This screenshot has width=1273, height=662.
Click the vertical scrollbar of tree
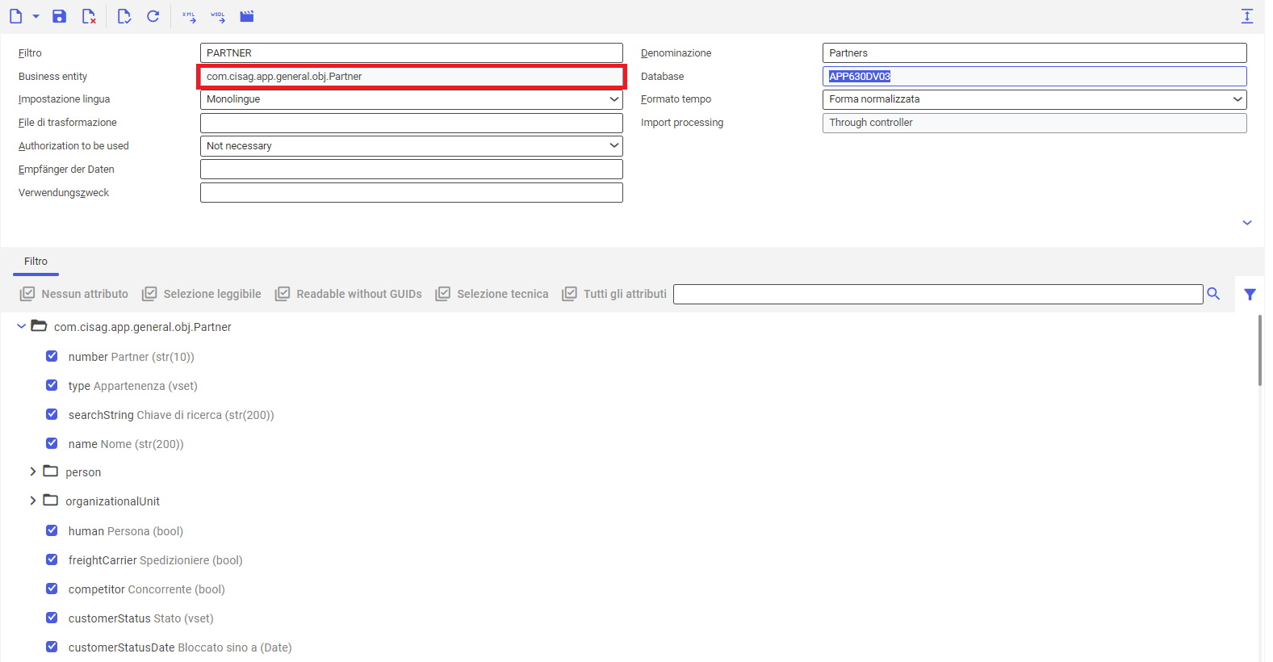coord(1259,350)
